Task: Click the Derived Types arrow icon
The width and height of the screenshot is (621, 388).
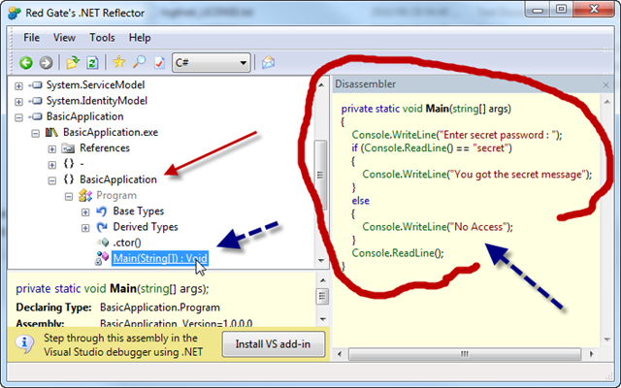Action: point(102,227)
